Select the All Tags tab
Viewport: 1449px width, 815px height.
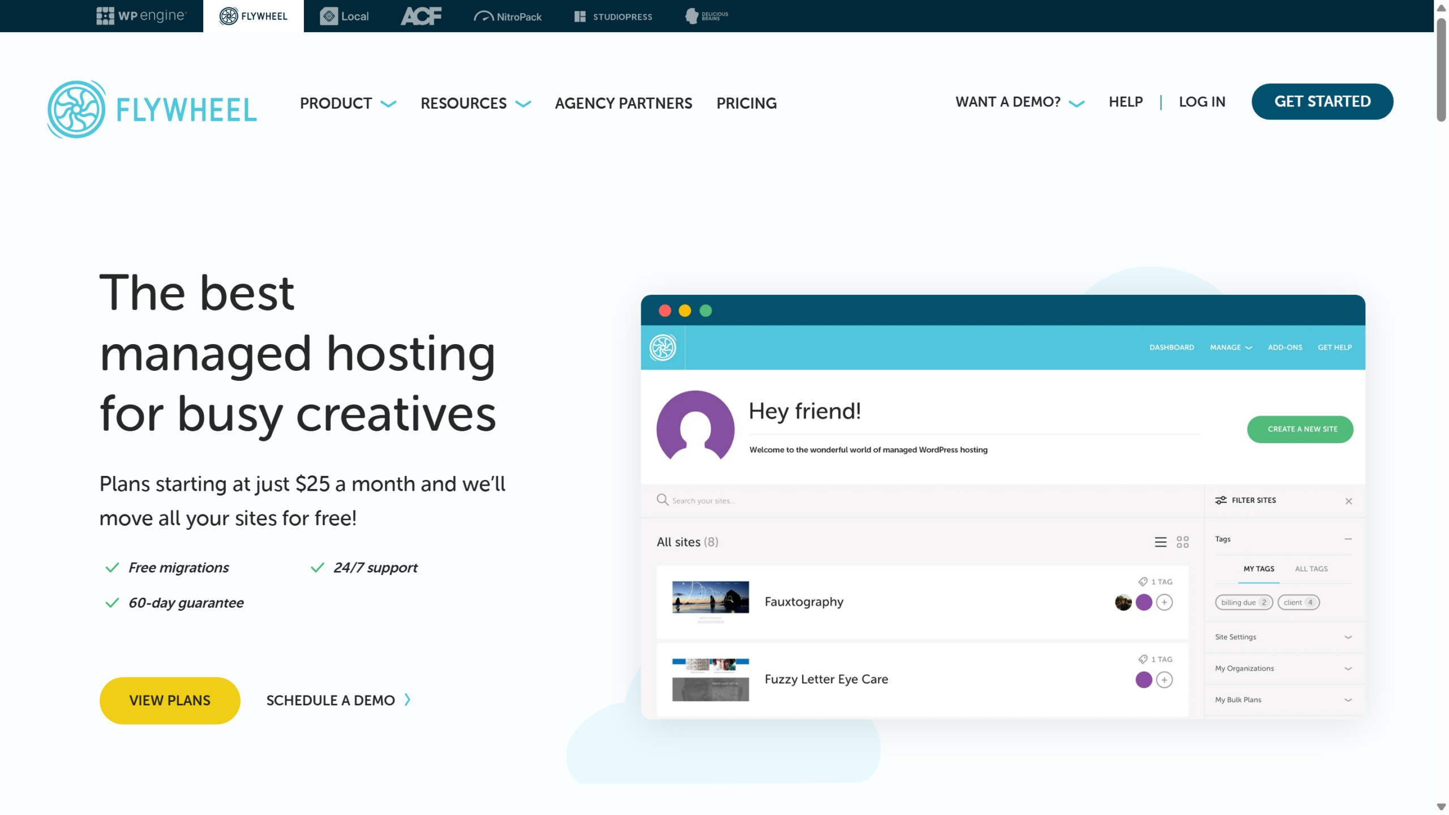pyautogui.click(x=1311, y=569)
